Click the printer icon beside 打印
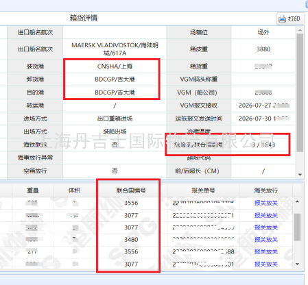Image resolution: width=308 pixels, height=285 pixels. (x=282, y=18)
